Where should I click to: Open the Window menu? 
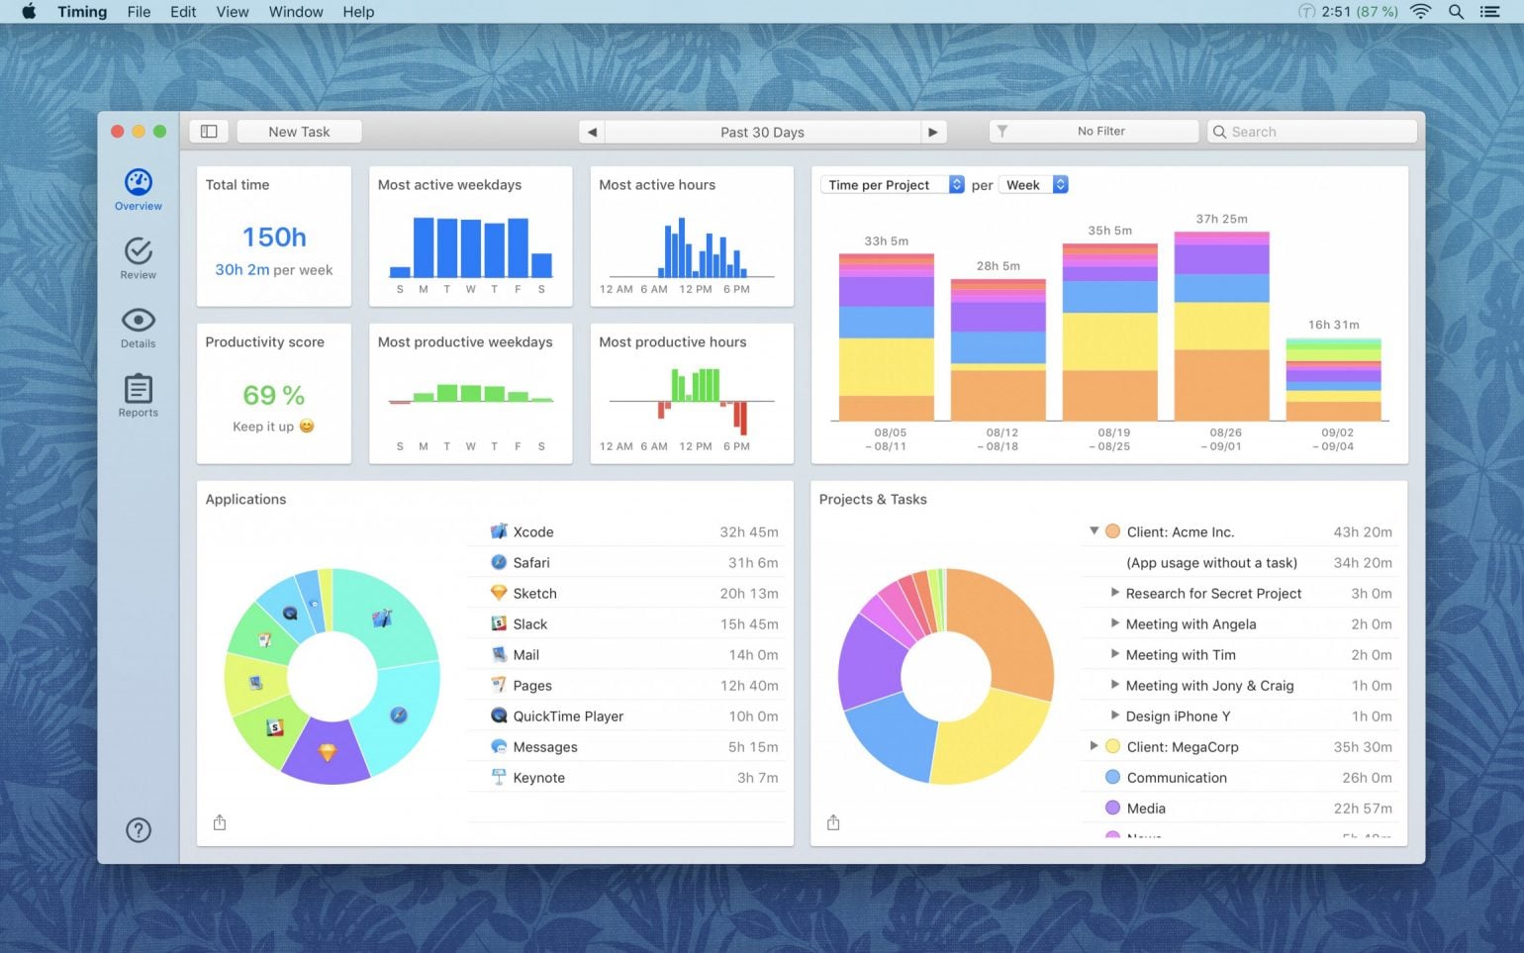pyautogui.click(x=295, y=12)
